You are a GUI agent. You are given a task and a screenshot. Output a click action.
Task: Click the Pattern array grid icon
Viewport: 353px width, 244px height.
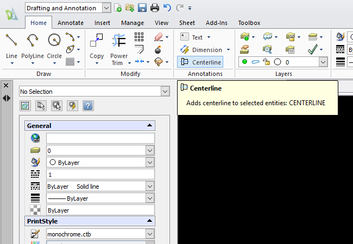tap(139, 37)
